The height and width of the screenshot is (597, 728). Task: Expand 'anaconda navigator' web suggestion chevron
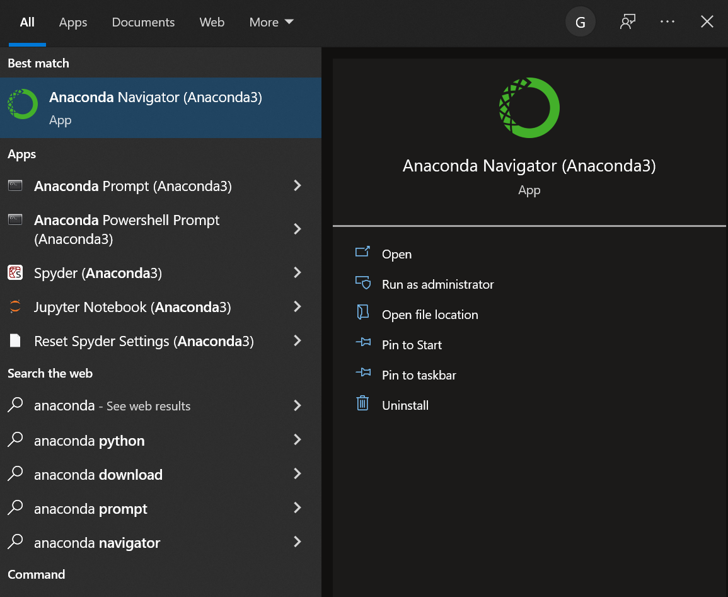298,542
